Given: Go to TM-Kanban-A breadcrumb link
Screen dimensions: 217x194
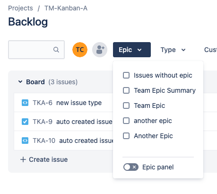Looking at the screenshot, I should 66,8.
